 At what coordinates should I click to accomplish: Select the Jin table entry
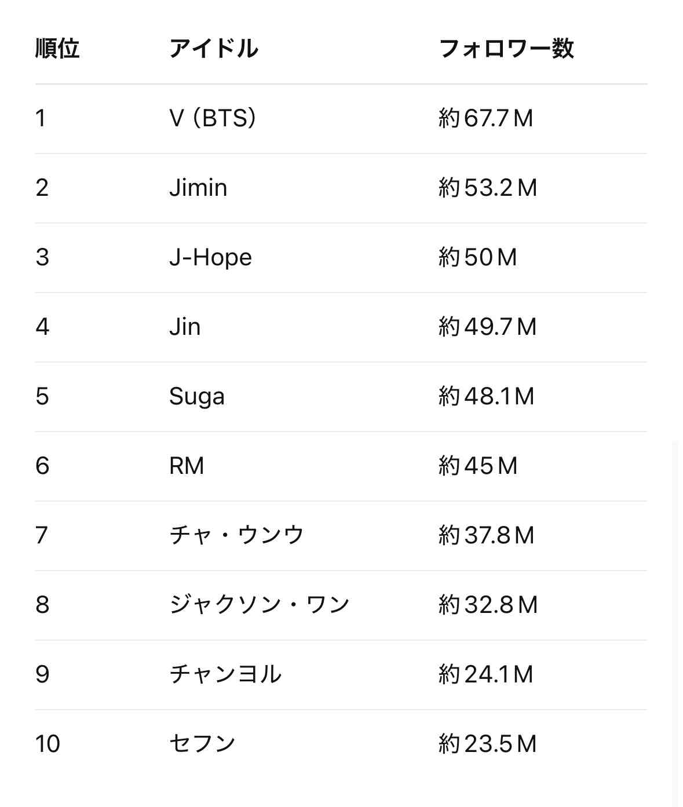point(185,327)
